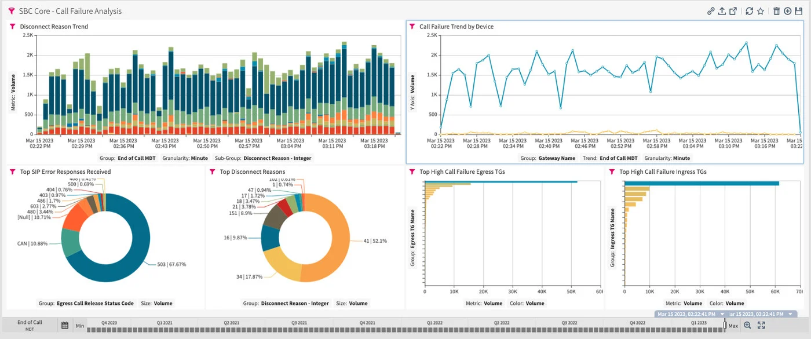Change Group 'Disconnect Reason - Integer' on donut chart
Image resolution: width=811 pixels, height=339 pixels.
click(295, 303)
